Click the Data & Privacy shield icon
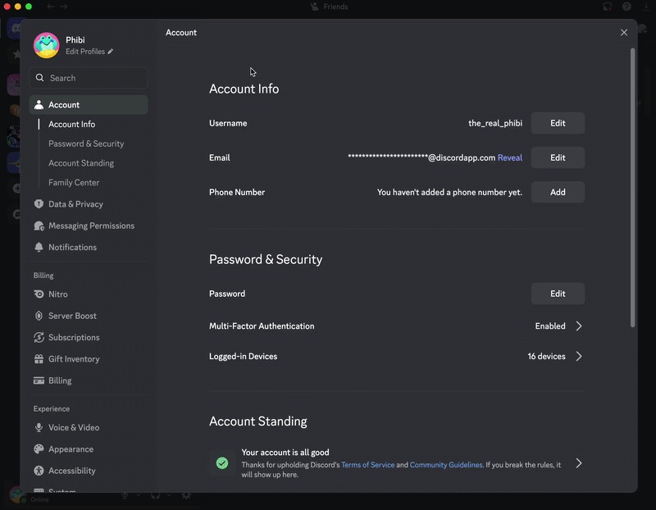Viewport: 656px width, 510px height. click(39, 203)
